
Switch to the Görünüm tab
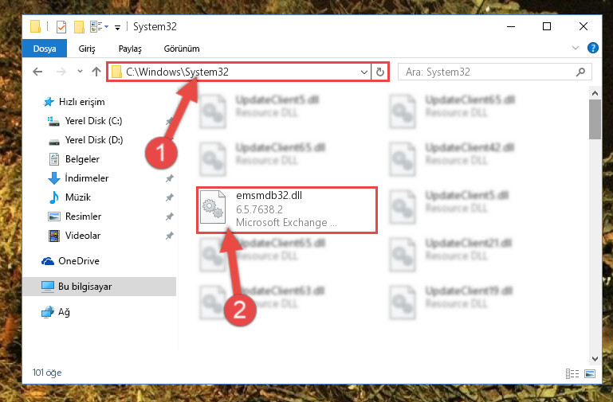182,49
